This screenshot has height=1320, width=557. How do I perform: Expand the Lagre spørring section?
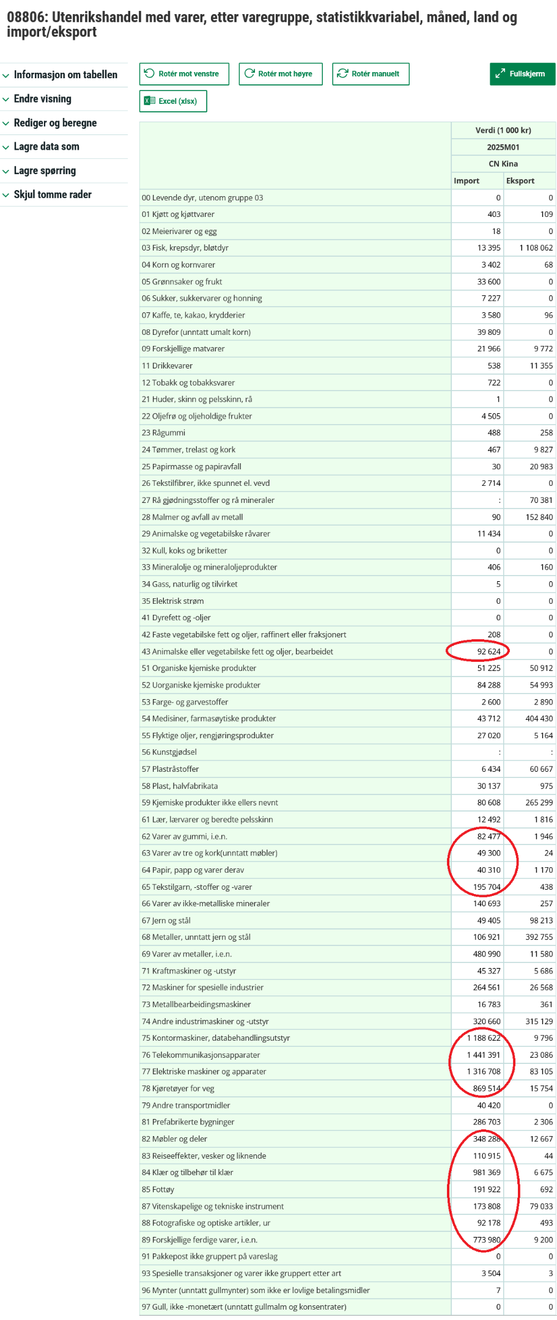click(64, 170)
